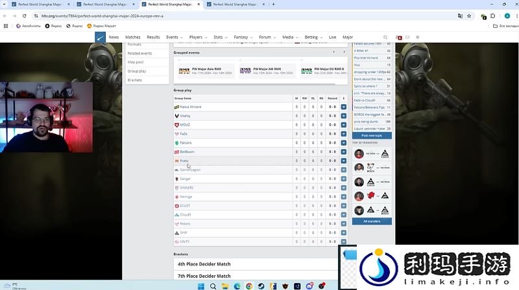Expand the FaZe row dropdown arrow
This screenshot has width=519, height=290.
pos(343,133)
